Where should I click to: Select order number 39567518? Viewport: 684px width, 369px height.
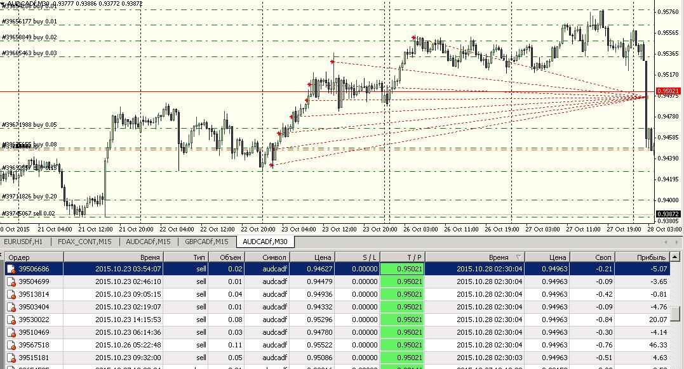coord(34,345)
